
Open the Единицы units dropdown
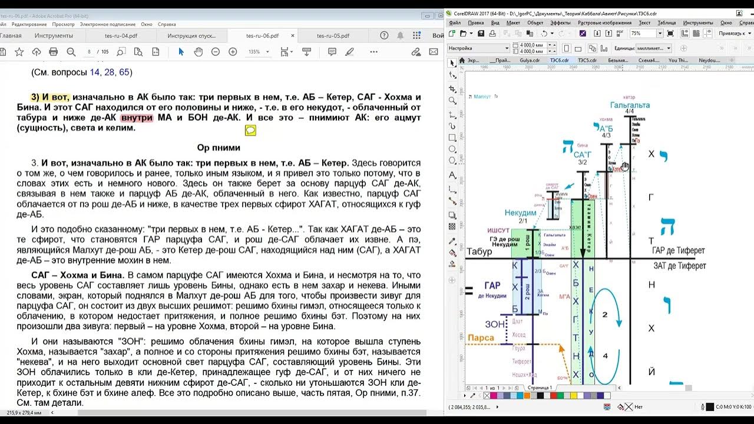click(653, 48)
